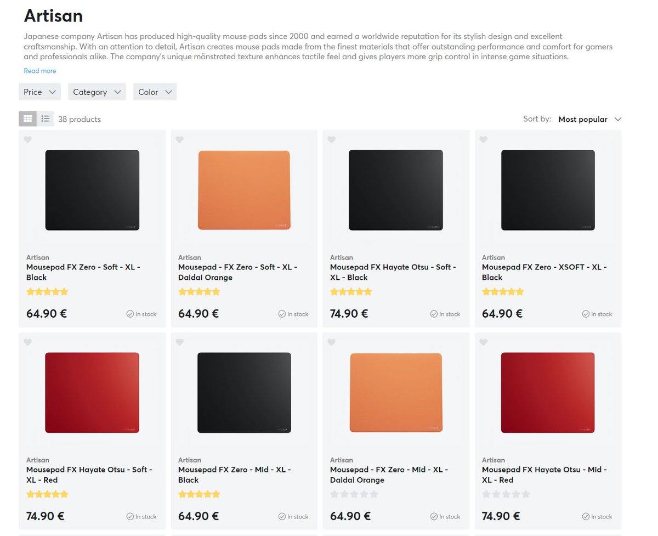Favorite the FX Zero Soft XL Black mousepad
The width and height of the screenshot is (658, 536).
pyautogui.click(x=28, y=140)
